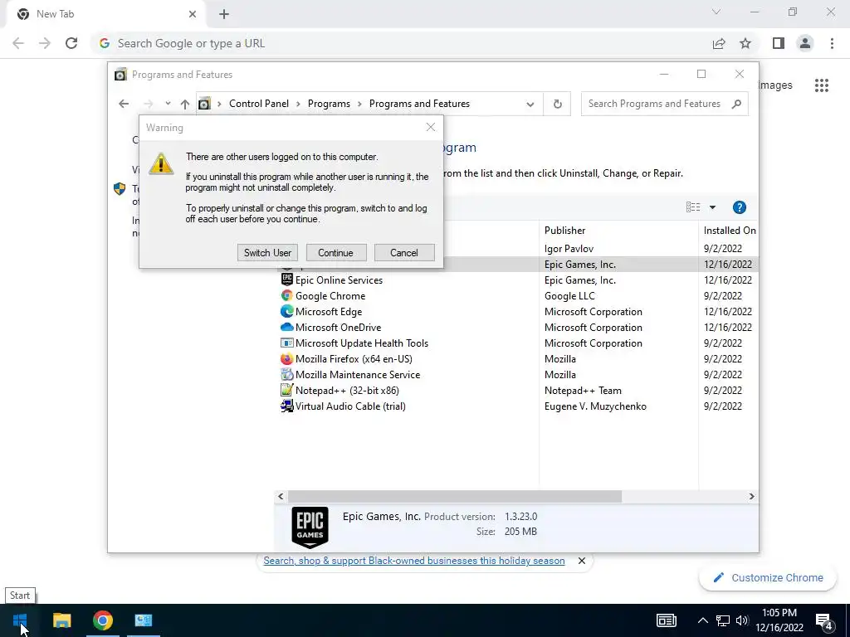Click the horizontal scrollbar thumb

tap(454, 496)
